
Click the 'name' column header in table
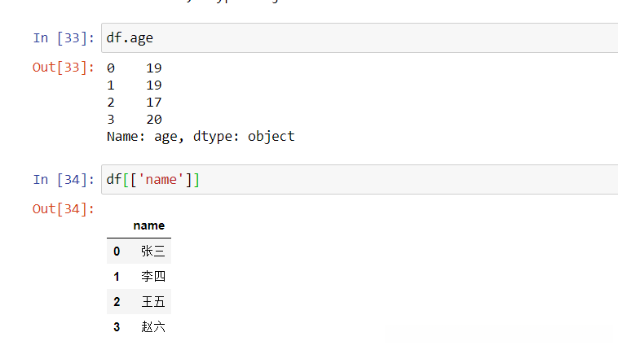[x=148, y=225]
